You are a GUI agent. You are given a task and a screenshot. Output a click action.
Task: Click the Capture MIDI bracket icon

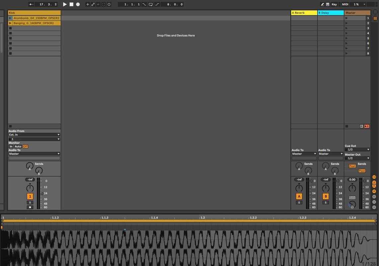coord(104,4)
